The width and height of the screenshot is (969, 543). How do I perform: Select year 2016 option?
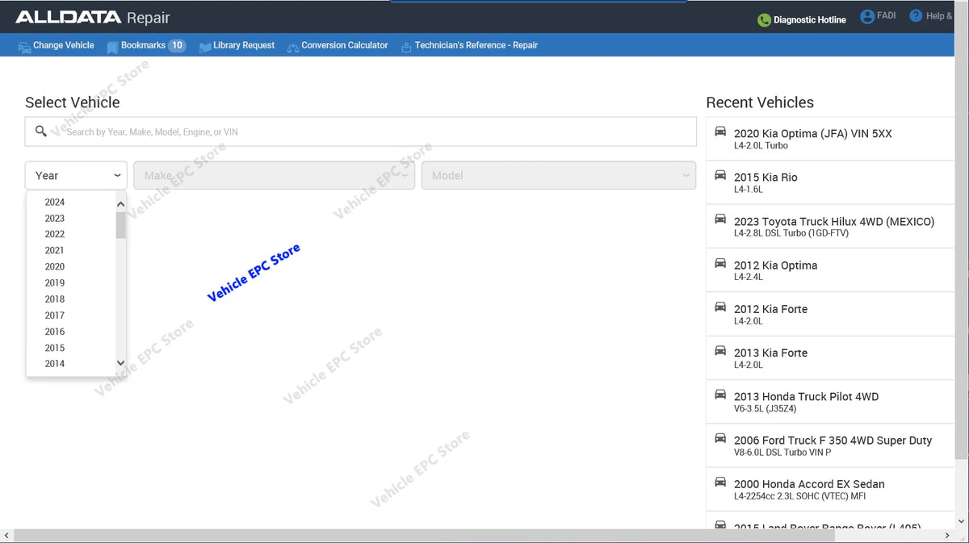pyautogui.click(x=55, y=332)
